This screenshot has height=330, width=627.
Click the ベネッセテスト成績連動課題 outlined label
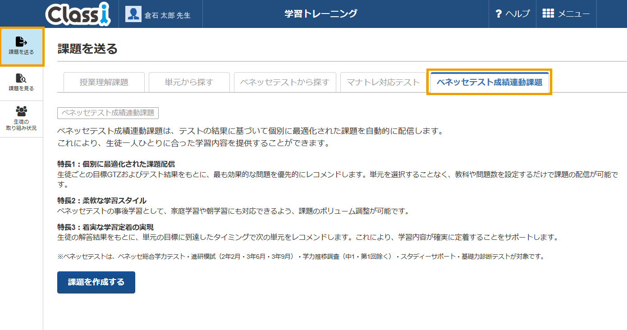(108, 113)
